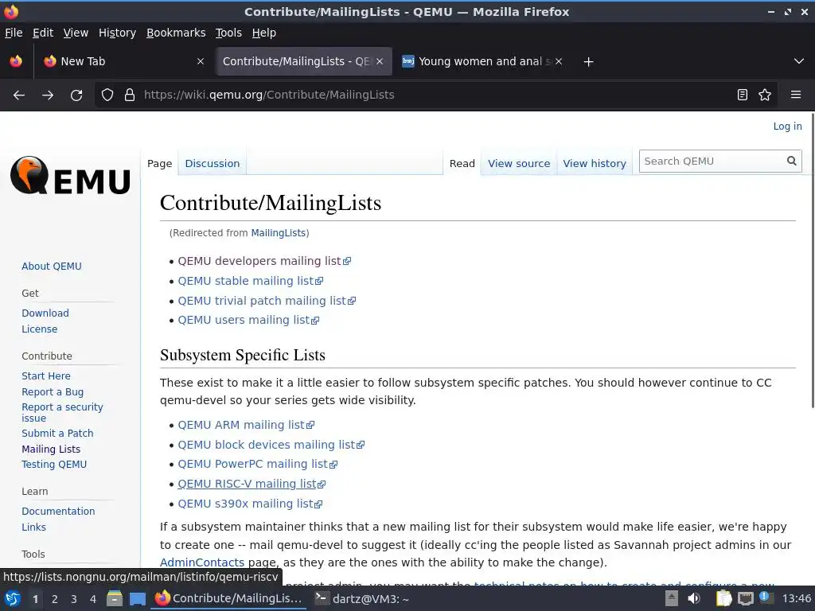The height and width of the screenshot is (611, 815).
Task: Open the Help menu
Action: coord(264,33)
